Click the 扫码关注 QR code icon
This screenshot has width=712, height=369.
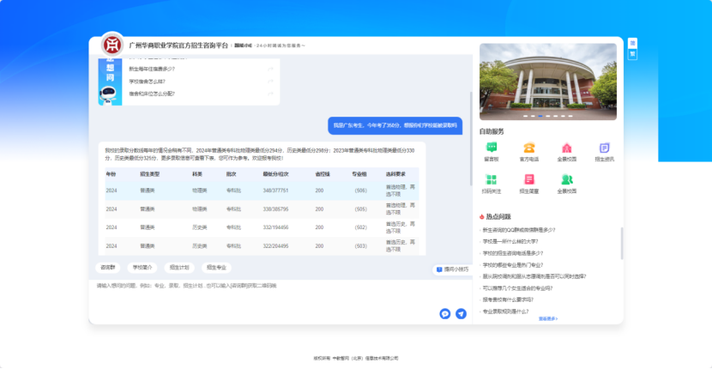[x=492, y=181]
